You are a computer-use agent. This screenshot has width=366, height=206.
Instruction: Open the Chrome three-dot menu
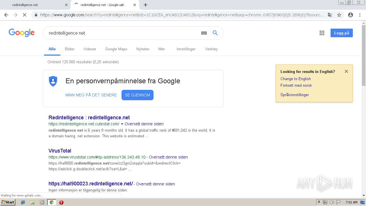(x=360, y=15)
